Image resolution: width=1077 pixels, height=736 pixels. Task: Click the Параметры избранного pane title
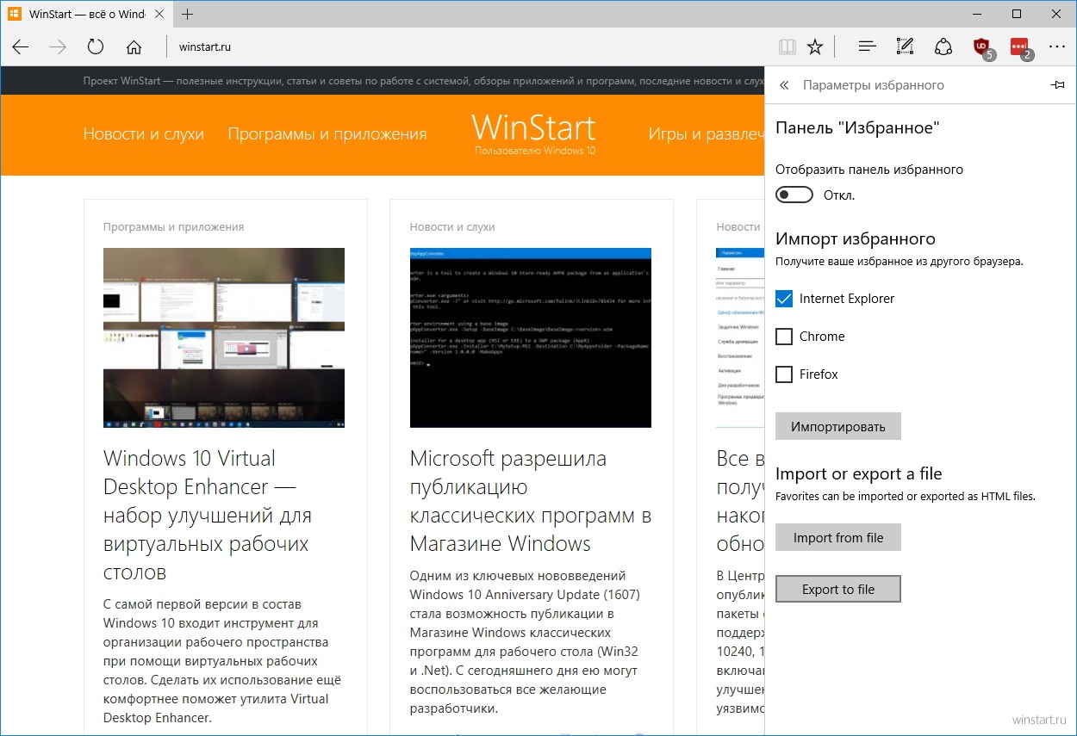point(874,85)
